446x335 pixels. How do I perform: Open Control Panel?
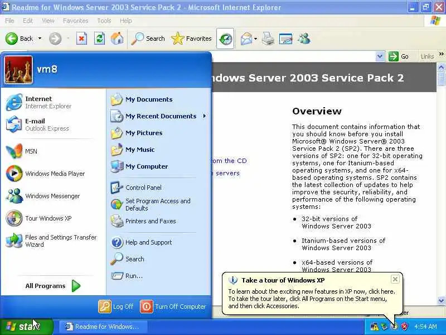click(159, 188)
